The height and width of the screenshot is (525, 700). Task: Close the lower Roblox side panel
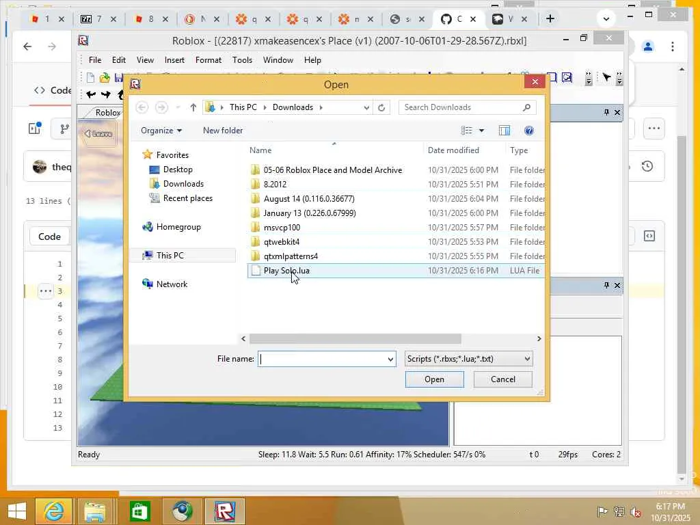tap(617, 285)
